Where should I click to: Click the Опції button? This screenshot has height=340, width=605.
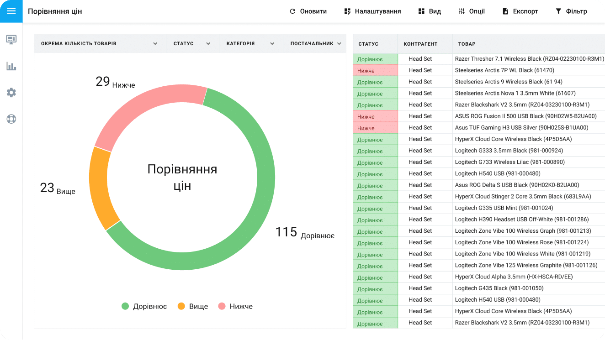point(472,11)
